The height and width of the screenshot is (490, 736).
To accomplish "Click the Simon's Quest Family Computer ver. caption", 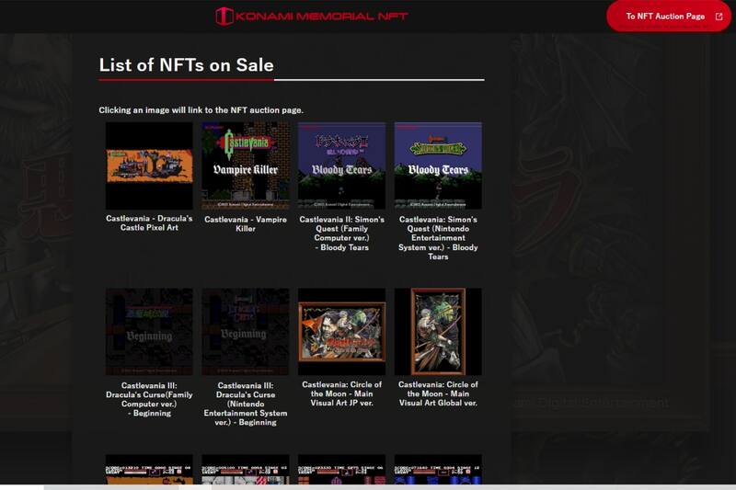I will coord(341,234).
